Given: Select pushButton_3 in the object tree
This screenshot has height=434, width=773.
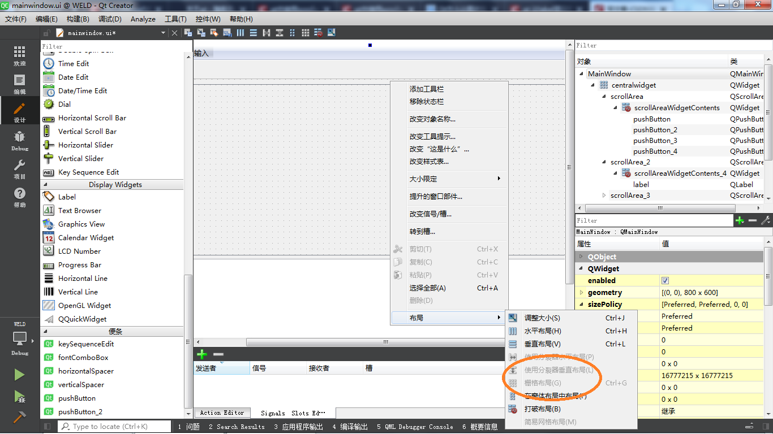Looking at the screenshot, I should [x=655, y=141].
